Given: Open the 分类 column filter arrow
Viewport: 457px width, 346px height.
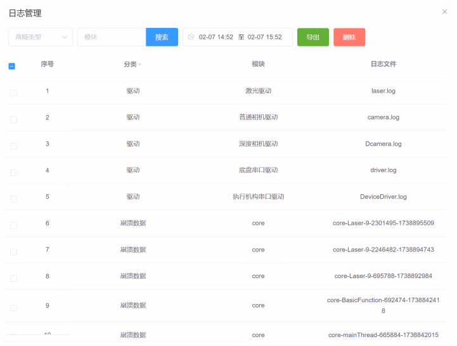Looking at the screenshot, I should 140,64.
